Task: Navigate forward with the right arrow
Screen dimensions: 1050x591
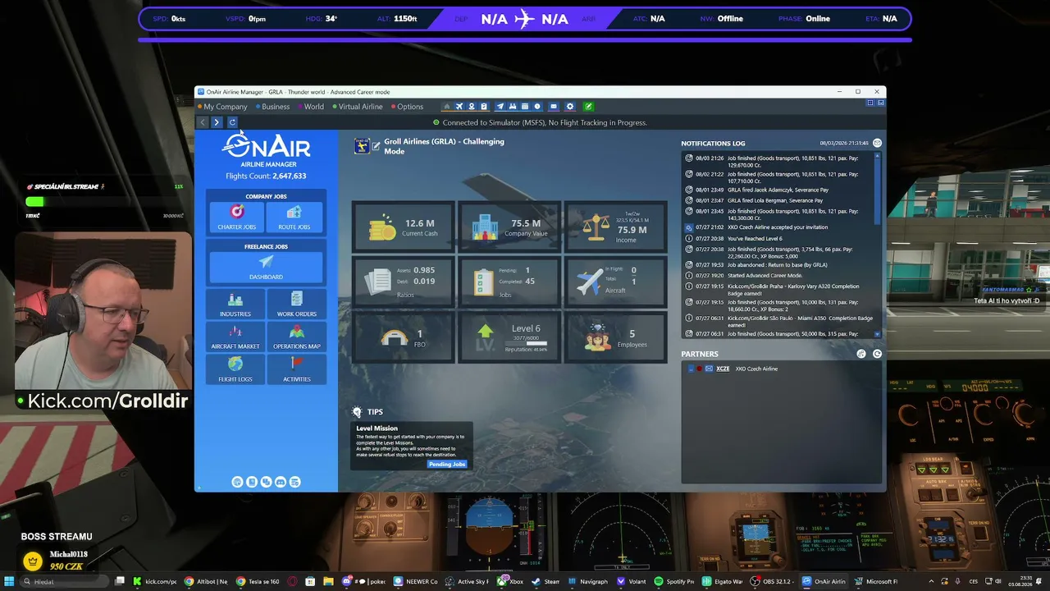Action: point(217,122)
